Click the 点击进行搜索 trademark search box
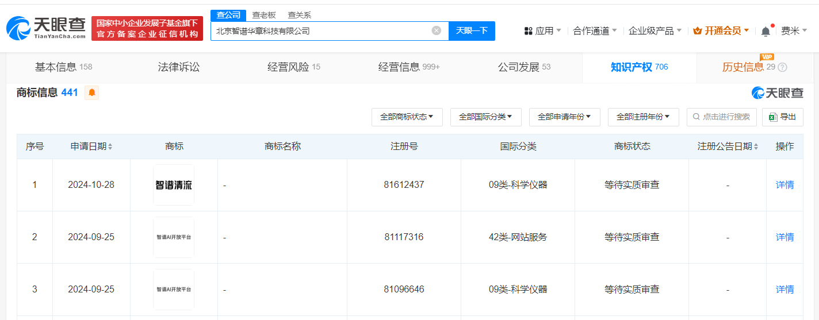Viewport: 819px width, 320px height. click(x=721, y=117)
